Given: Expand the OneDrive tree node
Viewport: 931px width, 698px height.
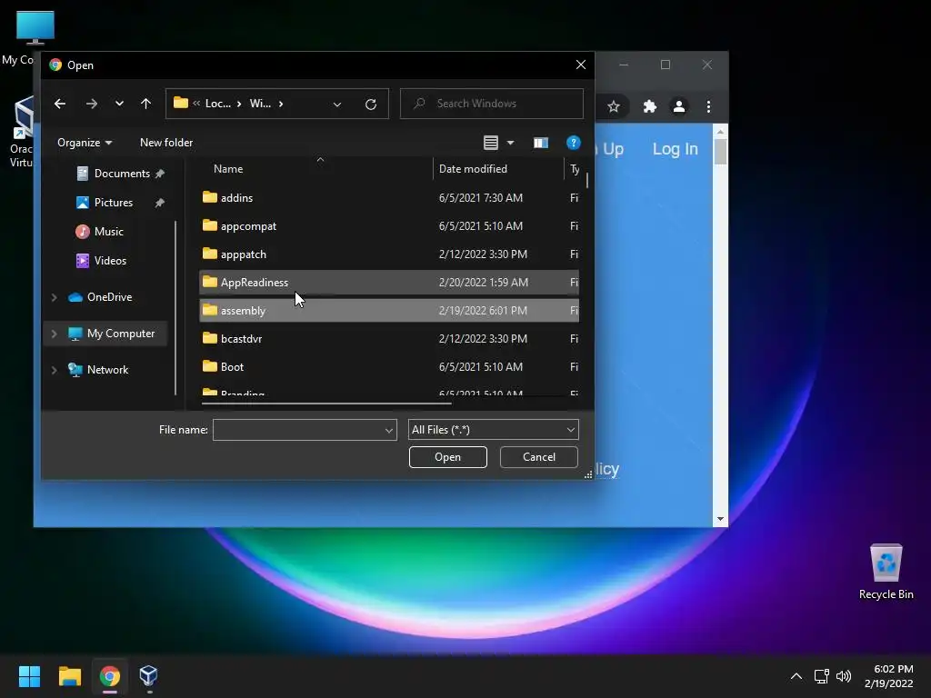Looking at the screenshot, I should coord(54,297).
